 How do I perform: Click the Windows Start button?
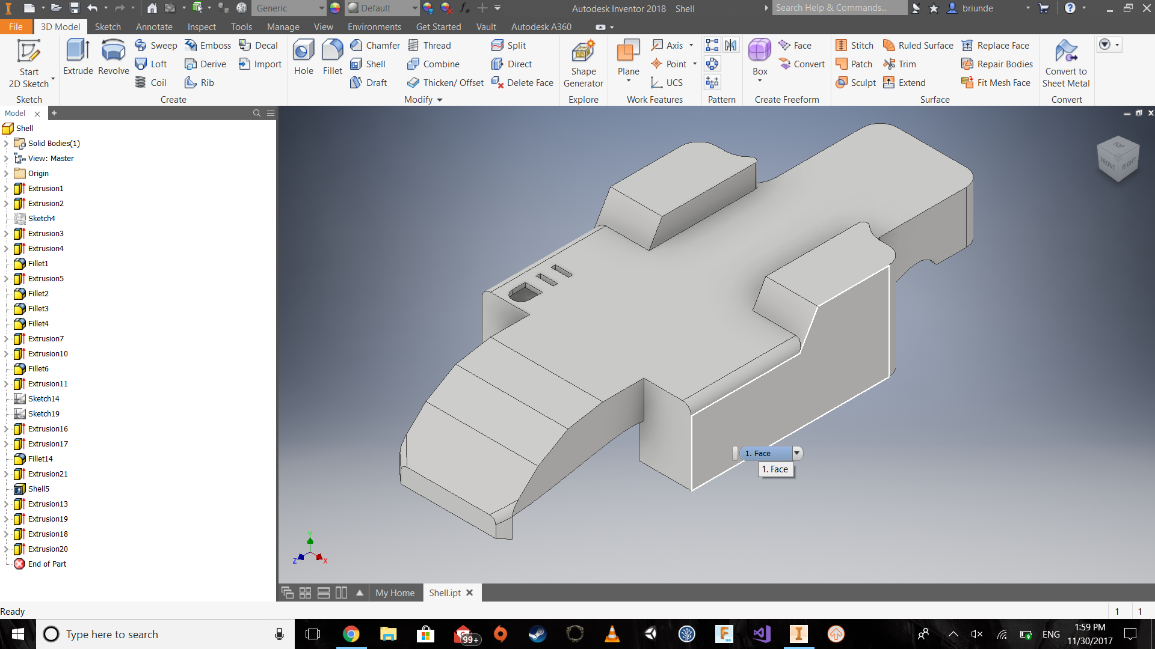17,634
